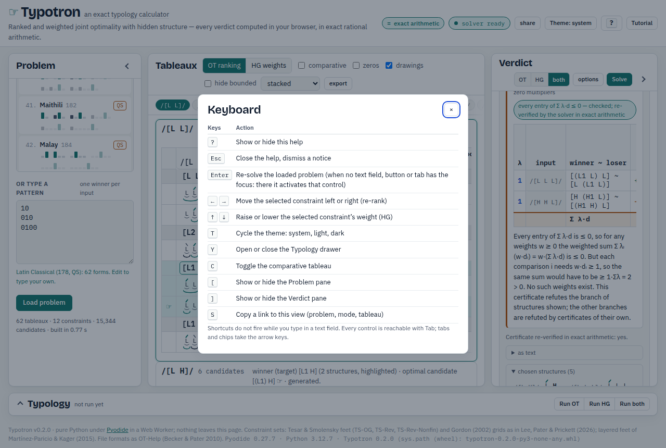Open the stacked layout dropdown
The width and height of the screenshot is (666, 448).
pos(290,83)
